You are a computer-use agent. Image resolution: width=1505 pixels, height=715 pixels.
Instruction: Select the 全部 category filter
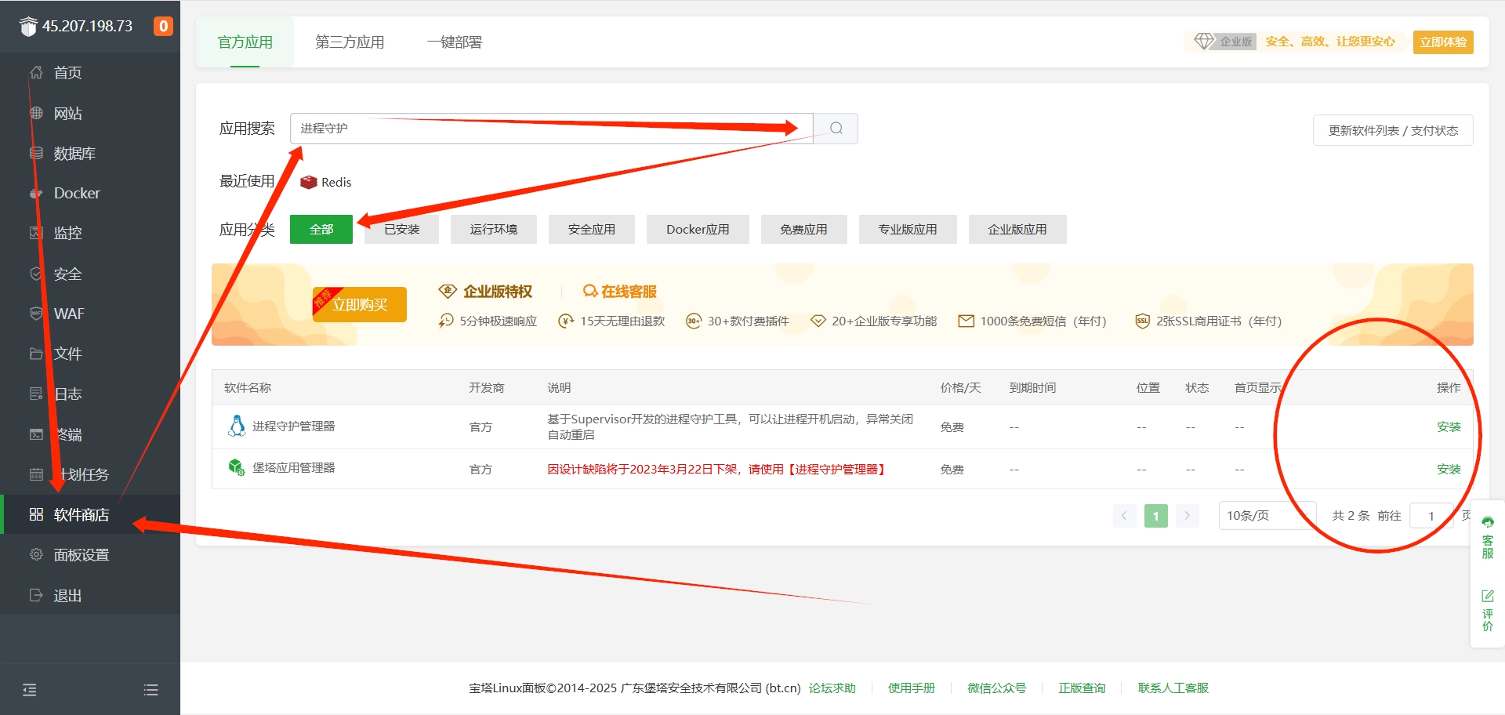321,229
